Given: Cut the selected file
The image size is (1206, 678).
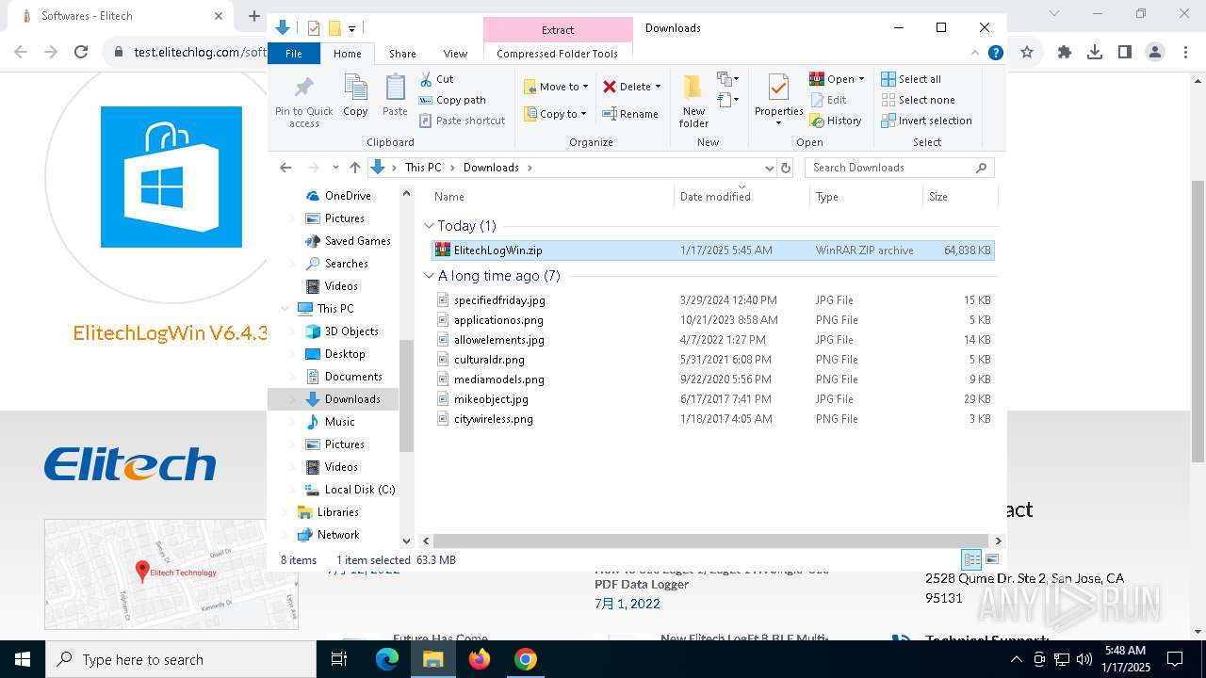Looking at the screenshot, I should click(436, 79).
